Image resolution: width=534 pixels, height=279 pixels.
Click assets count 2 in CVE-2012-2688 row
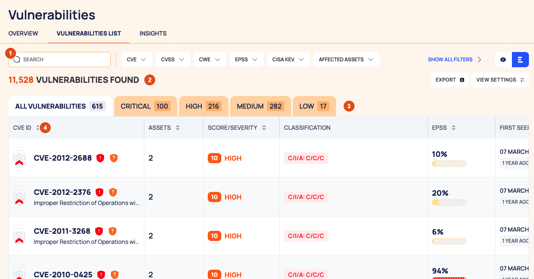click(x=151, y=158)
